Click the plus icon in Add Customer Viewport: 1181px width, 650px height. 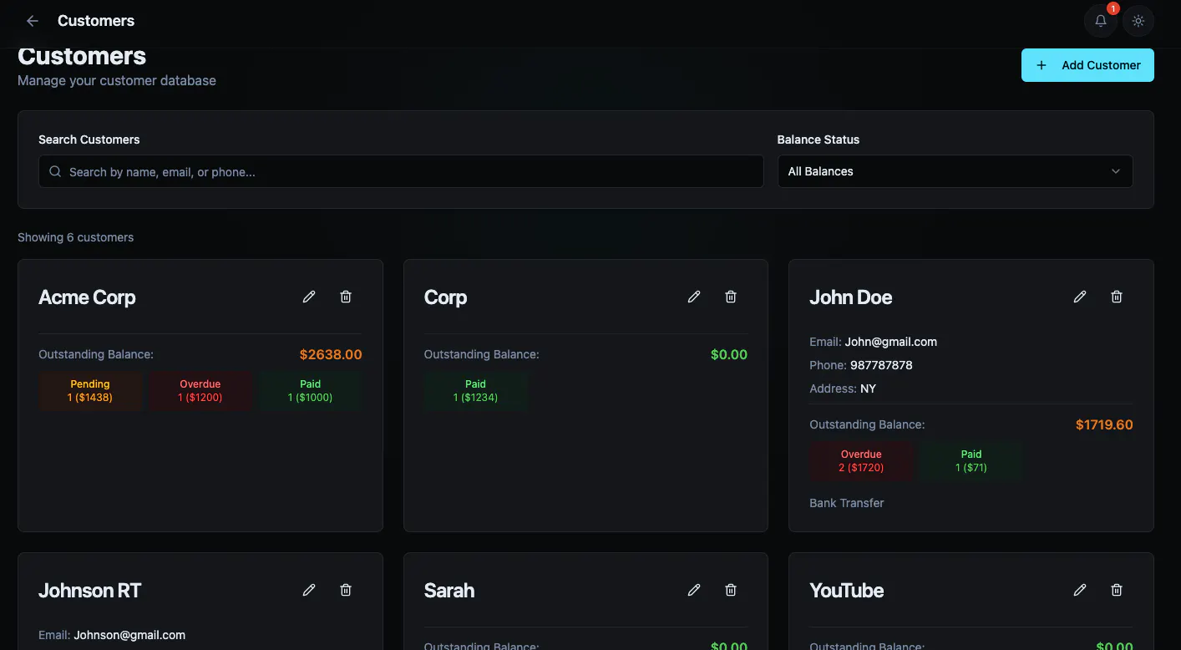tap(1041, 65)
